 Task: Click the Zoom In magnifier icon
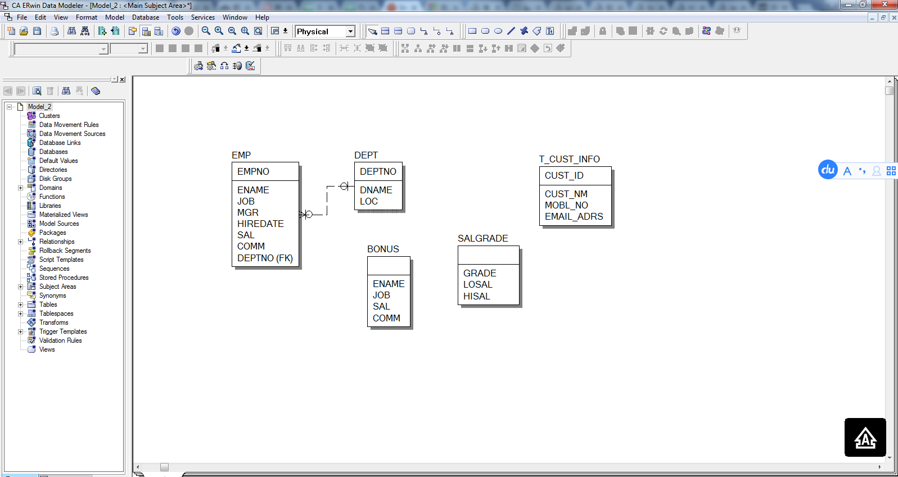[x=219, y=31]
